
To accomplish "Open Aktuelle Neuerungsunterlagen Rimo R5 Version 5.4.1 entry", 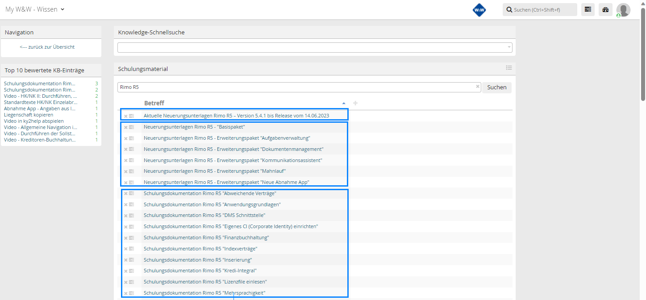I will [x=236, y=116].
